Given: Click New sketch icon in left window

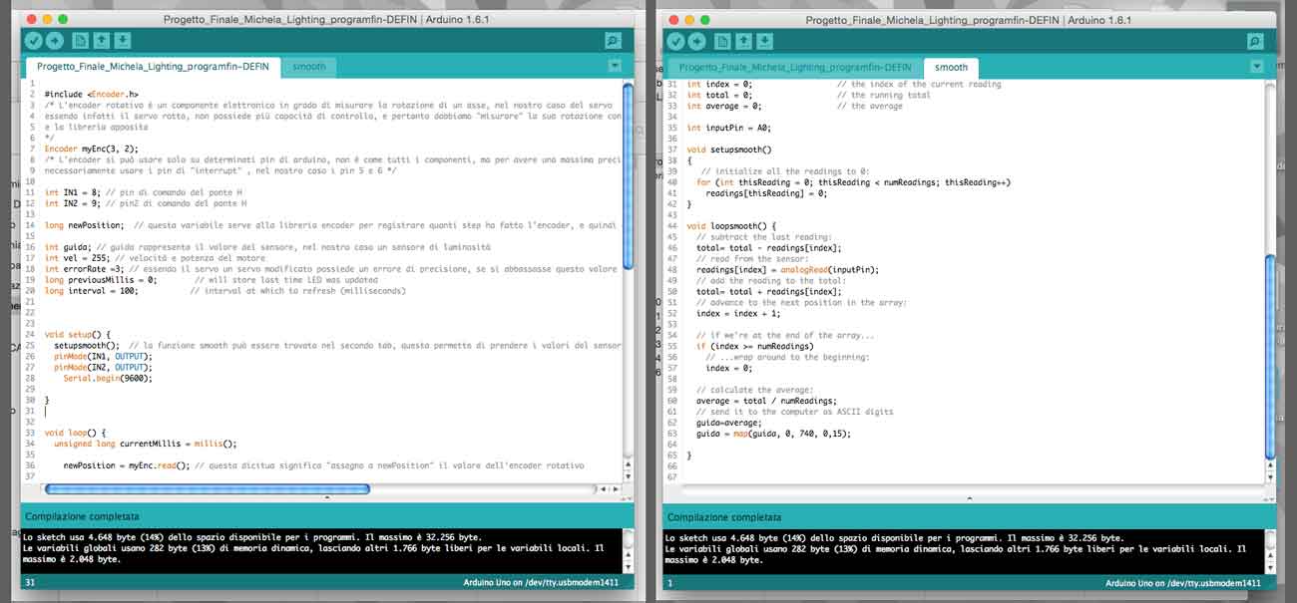Looking at the screenshot, I should [79, 41].
